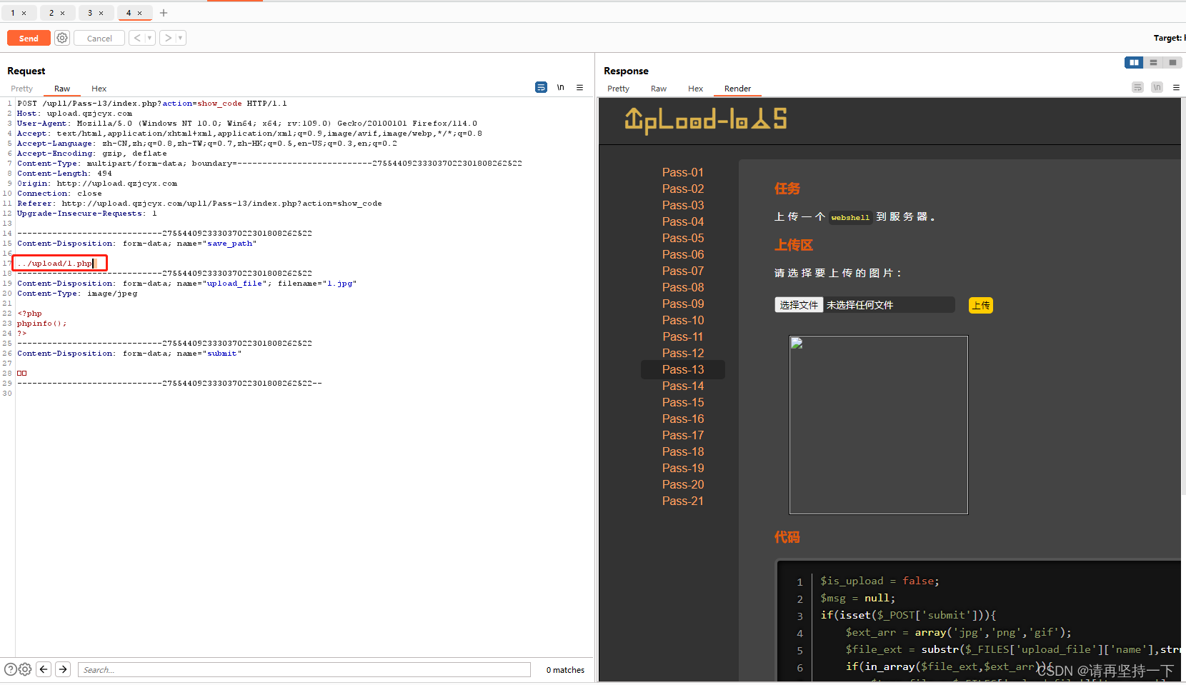Image resolution: width=1186 pixels, height=685 pixels.
Task: Close Repeater tab 4
Action: 139,13
